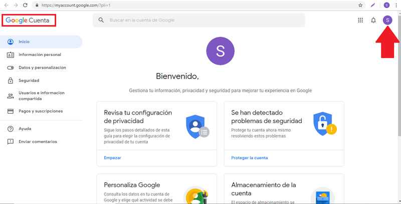This screenshot has height=204, width=401.
Task: Open Información personal in sidebar
Action: 40,55
